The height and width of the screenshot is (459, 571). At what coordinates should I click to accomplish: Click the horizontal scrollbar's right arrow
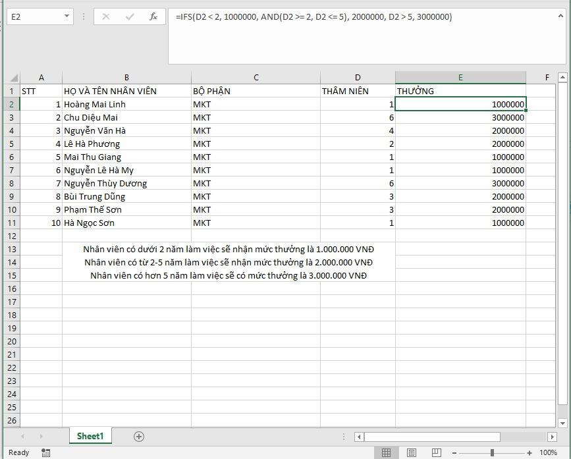tap(551, 436)
